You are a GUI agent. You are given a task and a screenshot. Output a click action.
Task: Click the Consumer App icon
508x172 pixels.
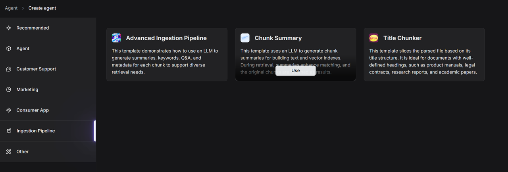(x=9, y=110)
